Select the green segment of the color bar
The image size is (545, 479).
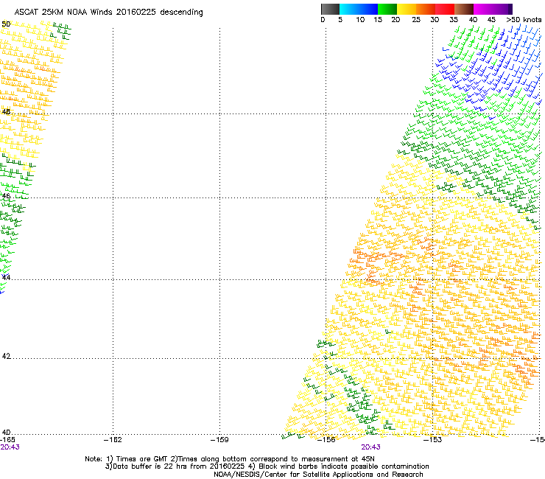pyautogui.click(x=387, y=9)
